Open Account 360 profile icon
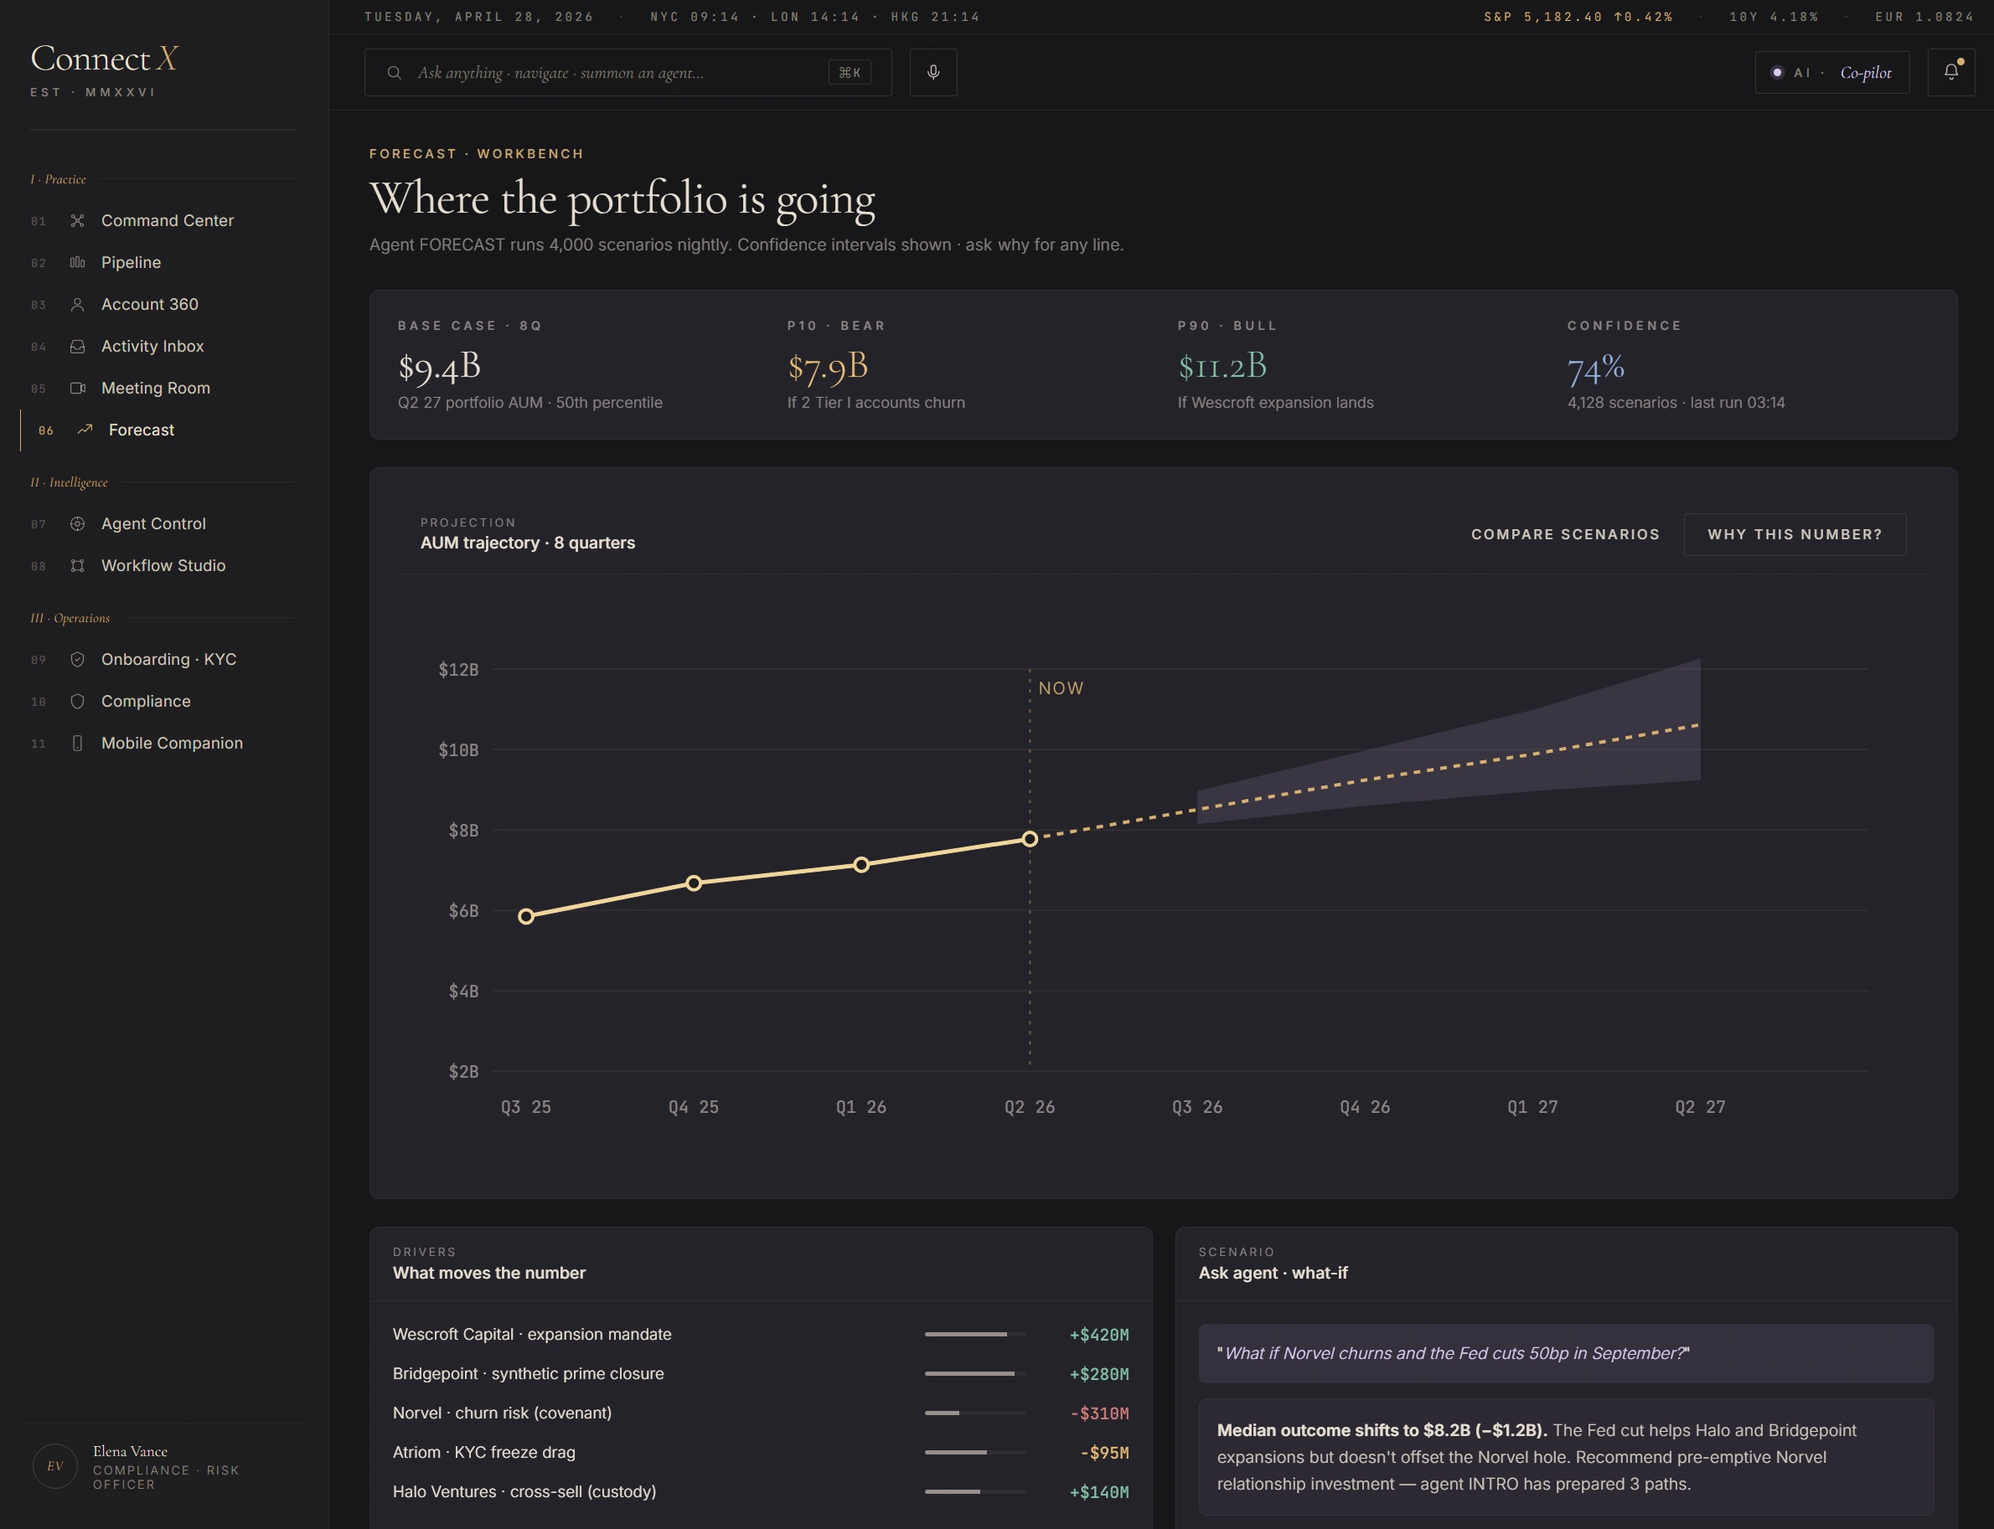The width and height of the screenshot is (1994, 1529). click(x=80, y=304)
